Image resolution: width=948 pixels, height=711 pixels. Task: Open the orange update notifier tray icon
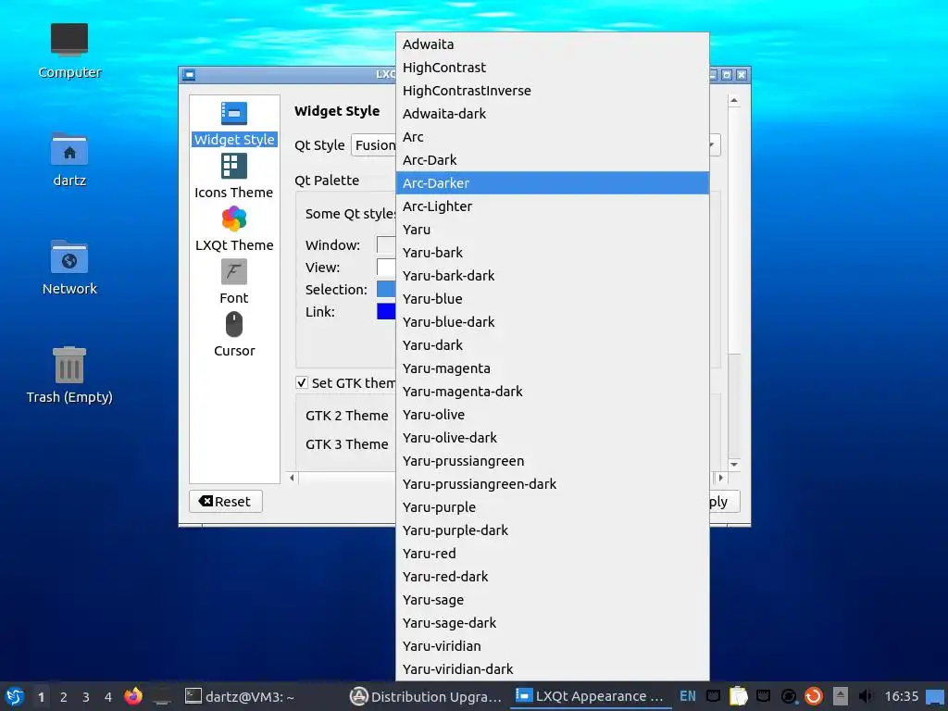(814, 696)
